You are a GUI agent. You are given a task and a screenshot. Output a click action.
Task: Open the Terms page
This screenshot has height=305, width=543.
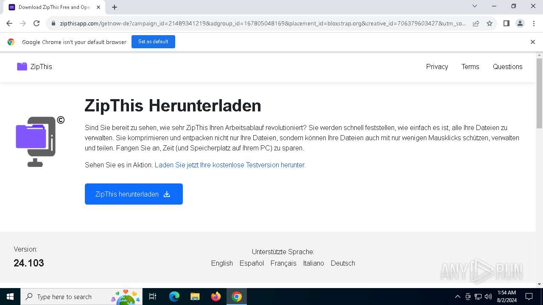[x=470, y=67]
